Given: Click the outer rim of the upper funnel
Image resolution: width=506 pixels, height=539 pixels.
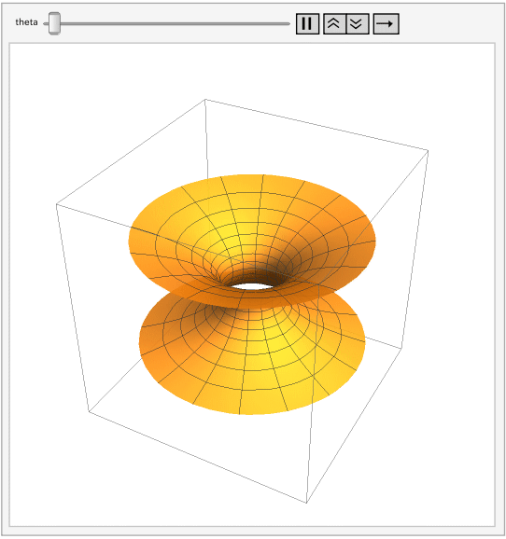Looking at the screenshot, I should click(251, 177).
